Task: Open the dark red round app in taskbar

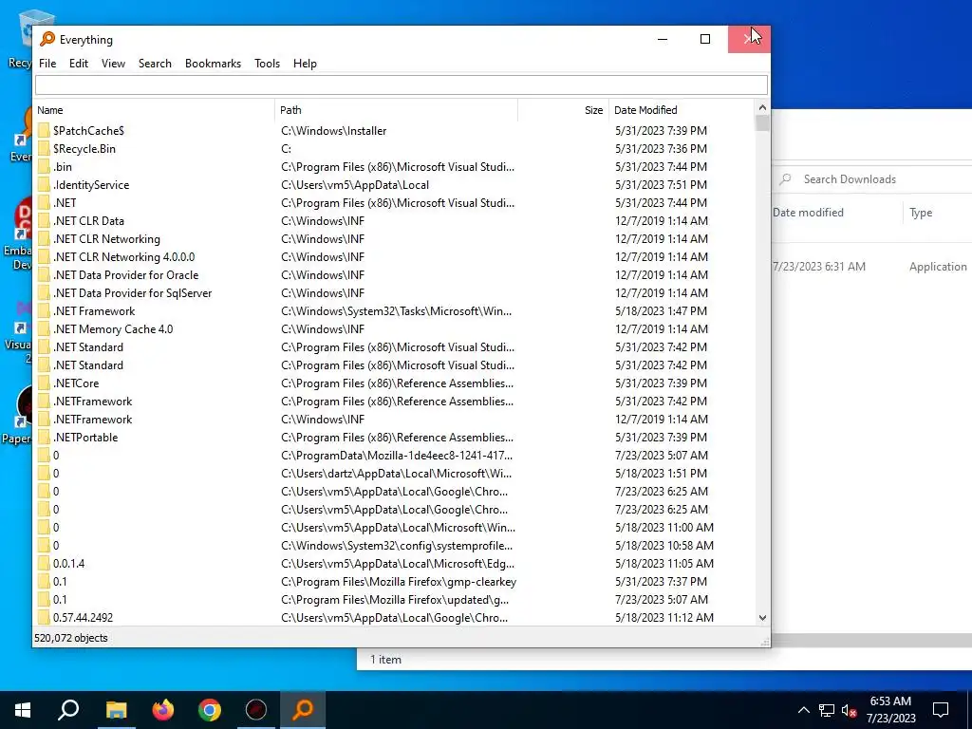Action: coord(256,710)
